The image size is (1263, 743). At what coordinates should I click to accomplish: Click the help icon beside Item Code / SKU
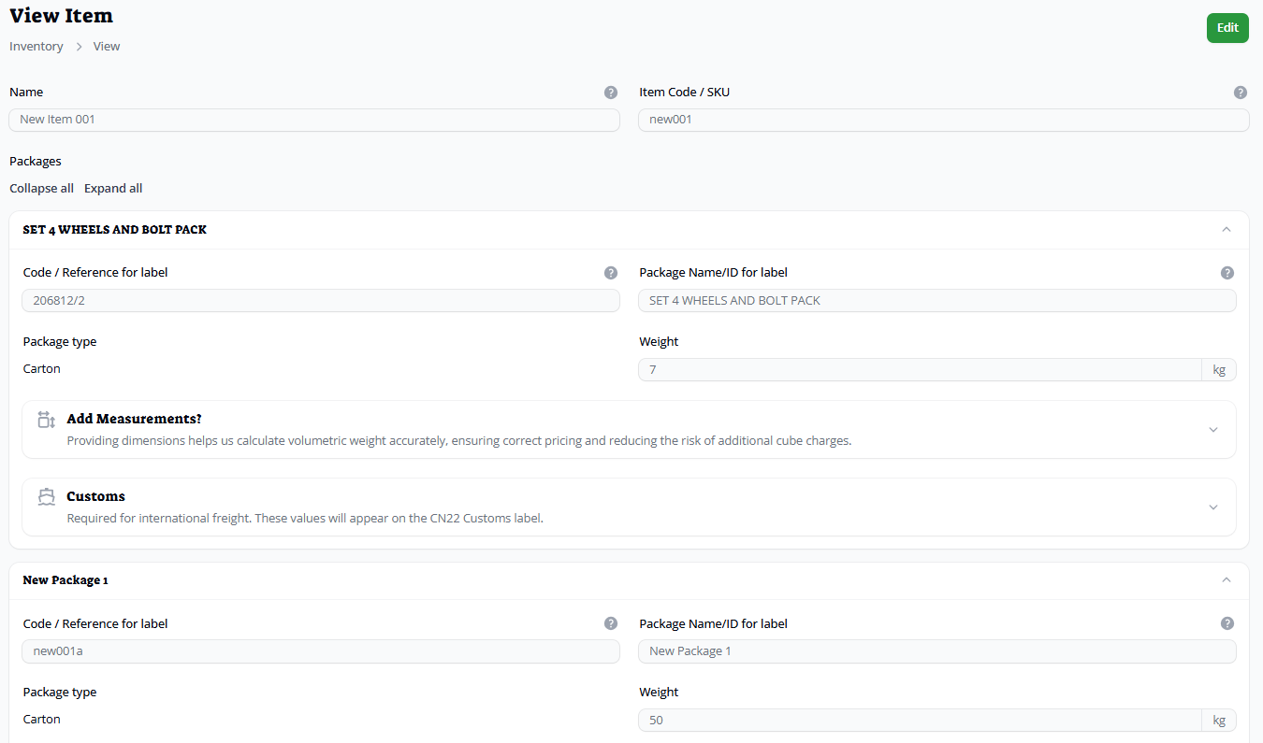point(1240,93)
